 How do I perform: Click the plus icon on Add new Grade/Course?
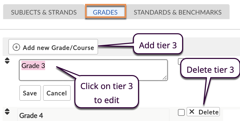[x=16, y=47]
